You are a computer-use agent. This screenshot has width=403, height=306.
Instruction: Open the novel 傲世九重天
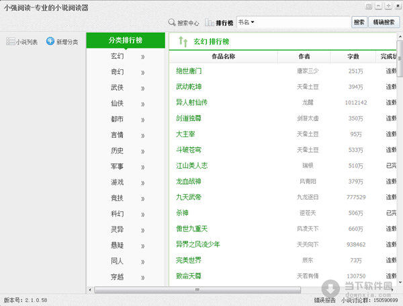191,229
